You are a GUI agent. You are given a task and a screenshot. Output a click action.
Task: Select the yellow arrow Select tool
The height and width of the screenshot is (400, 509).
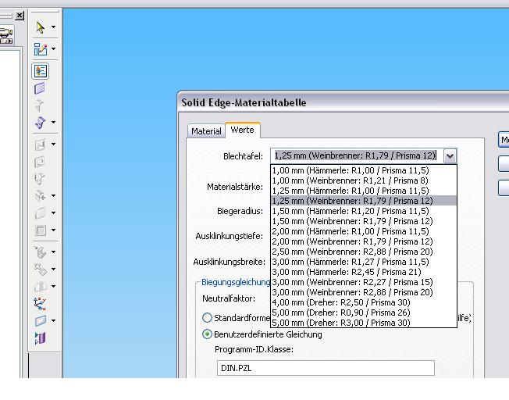click(x=41, y=27)
